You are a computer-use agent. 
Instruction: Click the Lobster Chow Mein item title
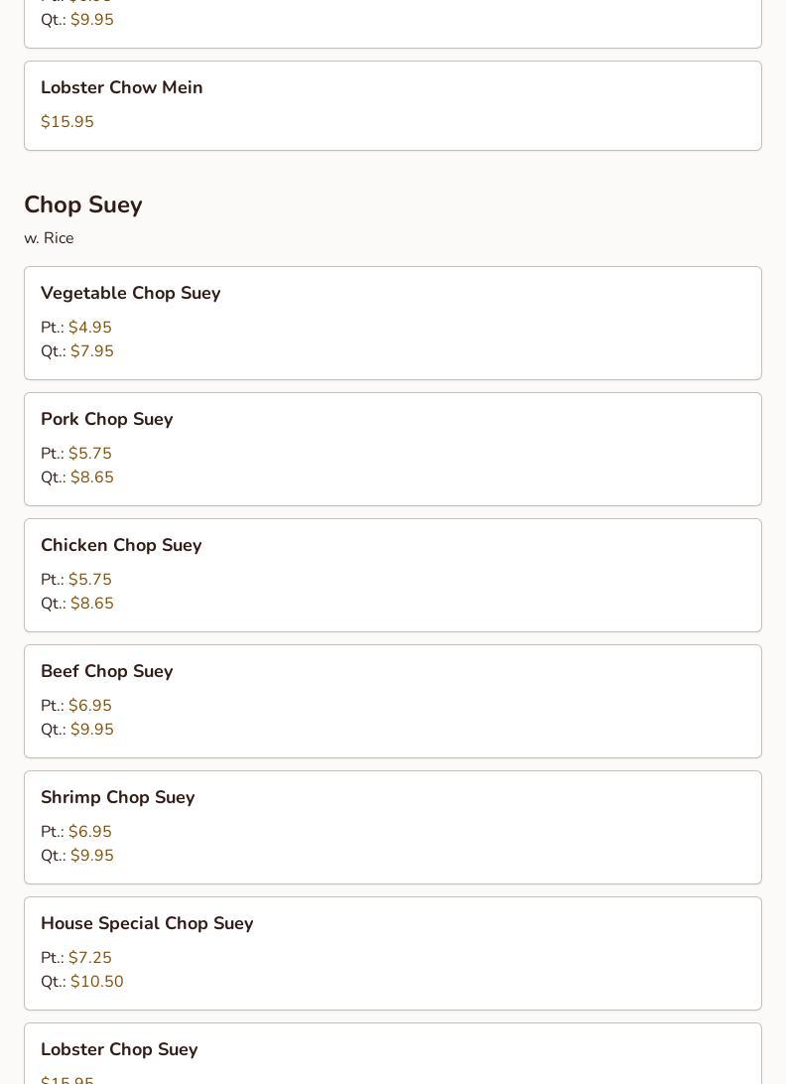[x=121, y=87]
